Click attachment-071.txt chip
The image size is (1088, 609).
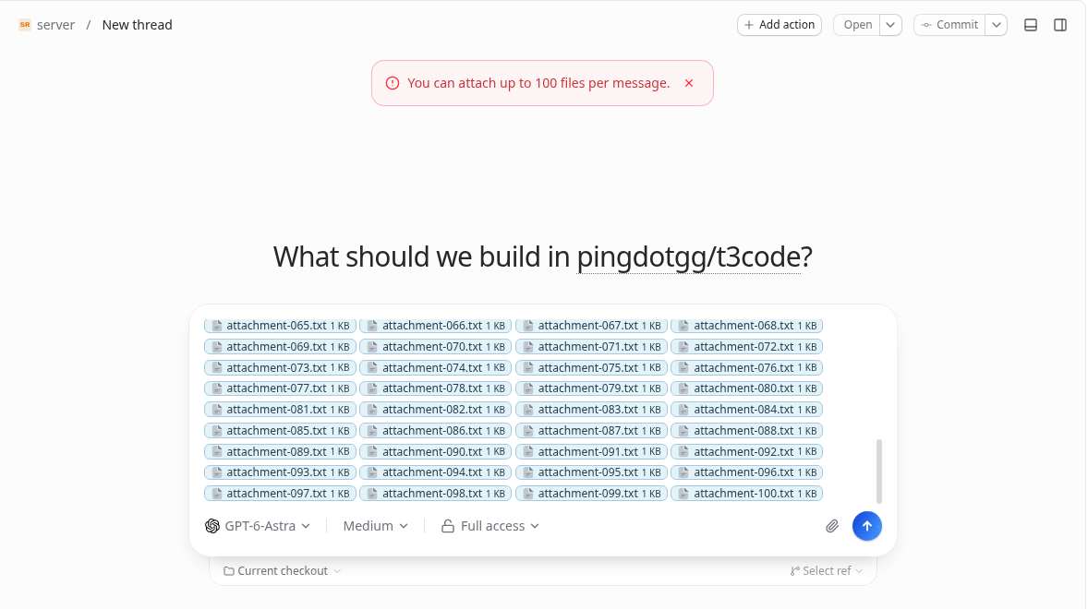point(592,346)
